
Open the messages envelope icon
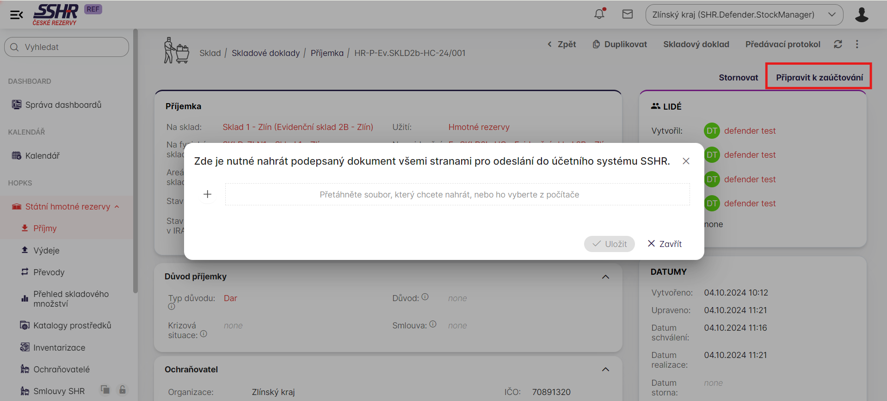click(x=627, y=14)
